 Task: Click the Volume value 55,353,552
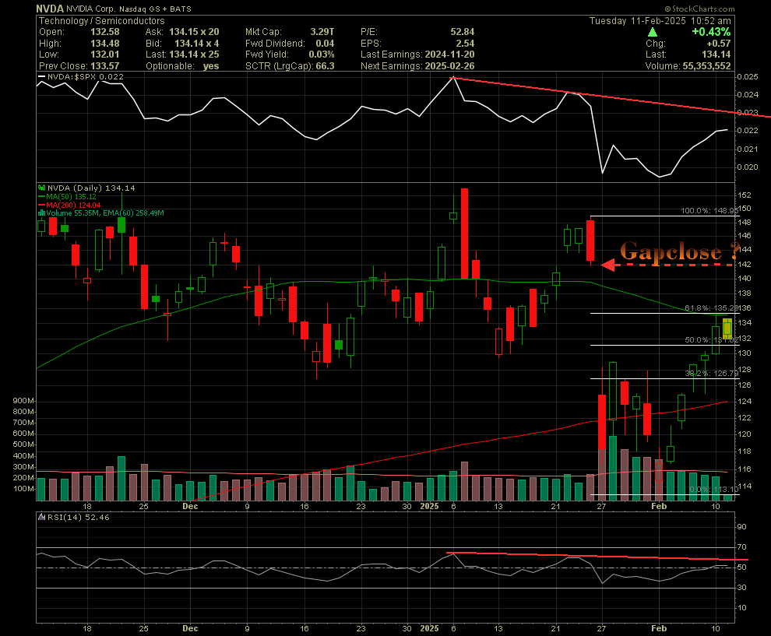[706, 66]
